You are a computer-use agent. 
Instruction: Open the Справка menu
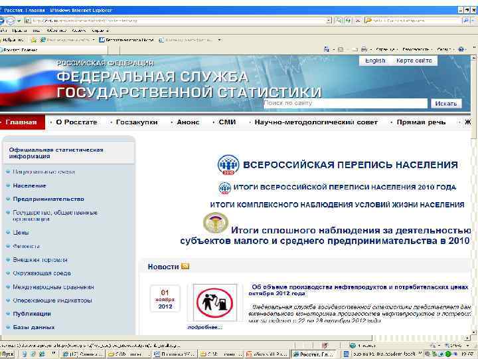click(x=100, y=31)
